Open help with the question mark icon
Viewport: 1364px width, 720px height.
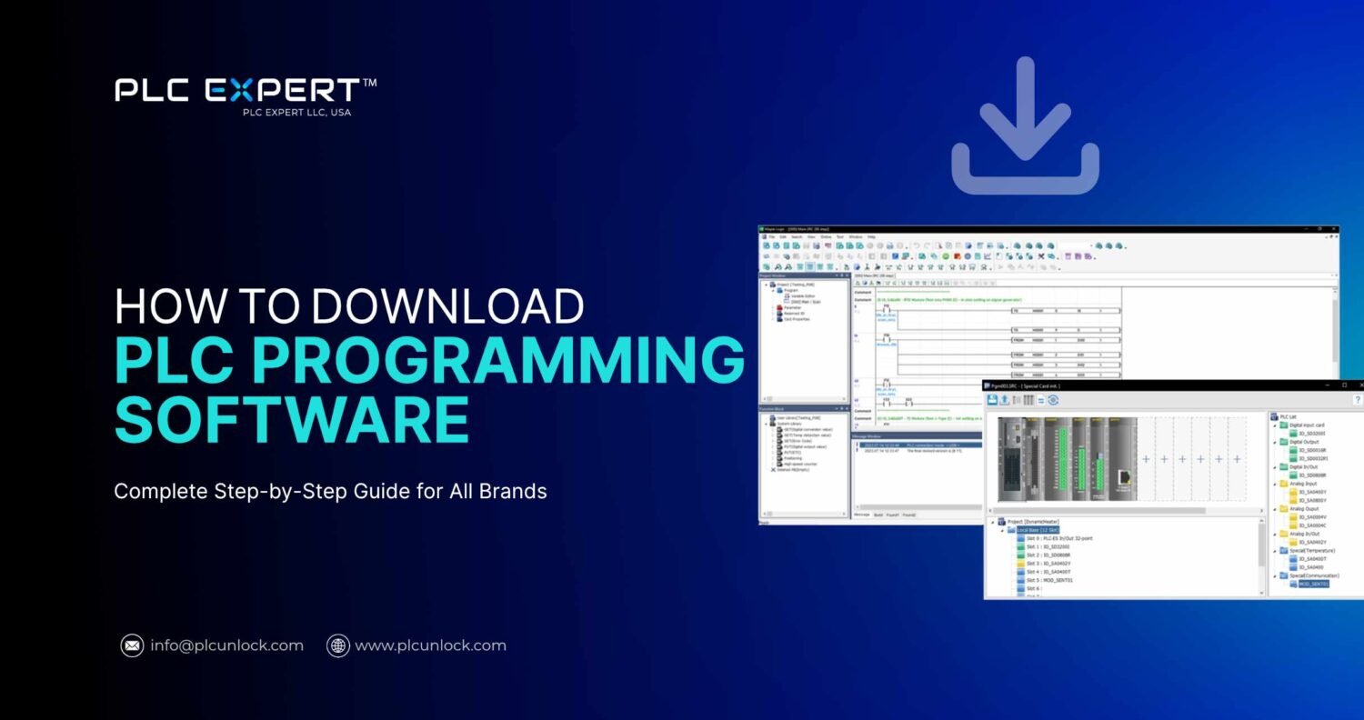[x=1357, y=400]
